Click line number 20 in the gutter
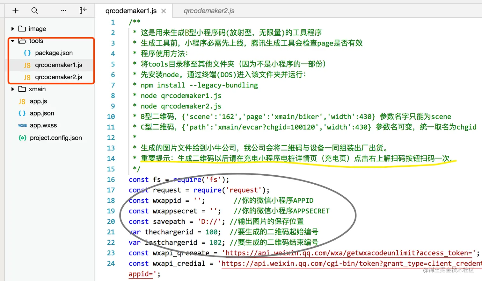Viewport: 482px width, 281px height. tap(111, 222)
